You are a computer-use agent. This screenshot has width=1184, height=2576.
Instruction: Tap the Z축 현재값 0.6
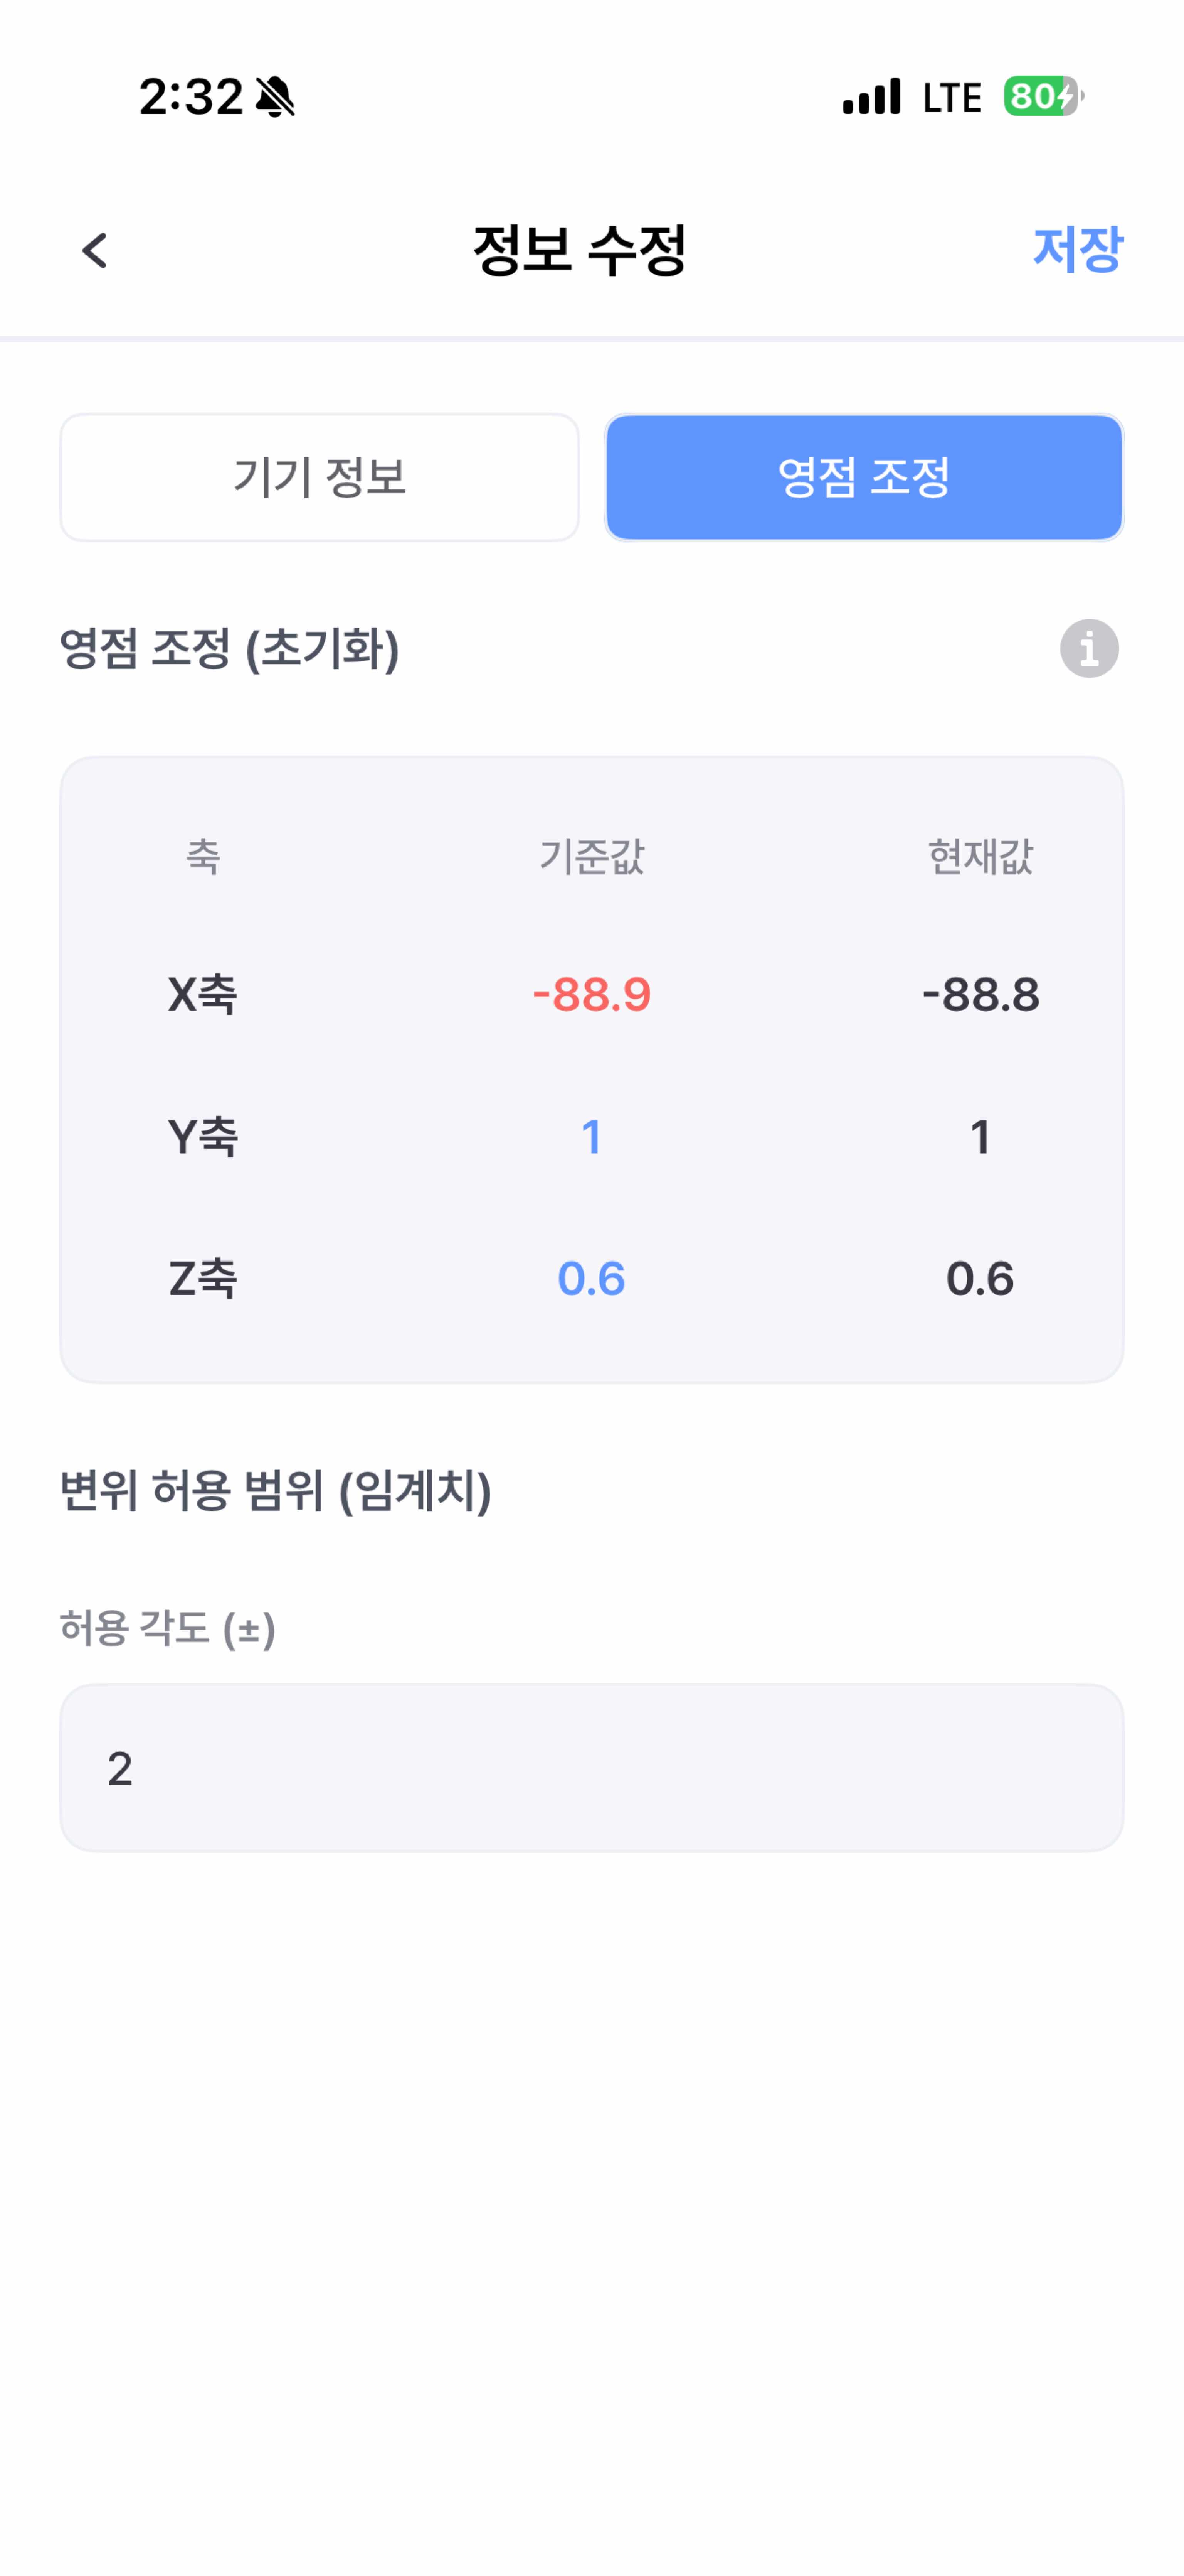coord(980,1279)
